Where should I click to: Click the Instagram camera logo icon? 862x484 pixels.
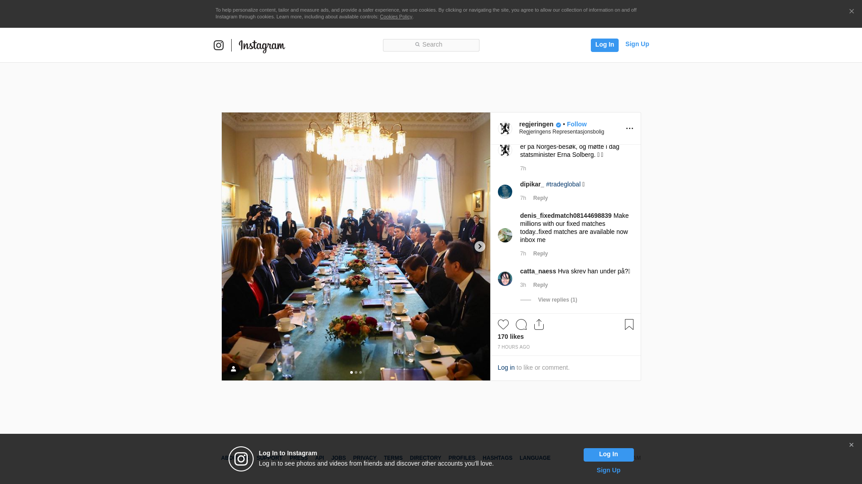tap(219, 45)
